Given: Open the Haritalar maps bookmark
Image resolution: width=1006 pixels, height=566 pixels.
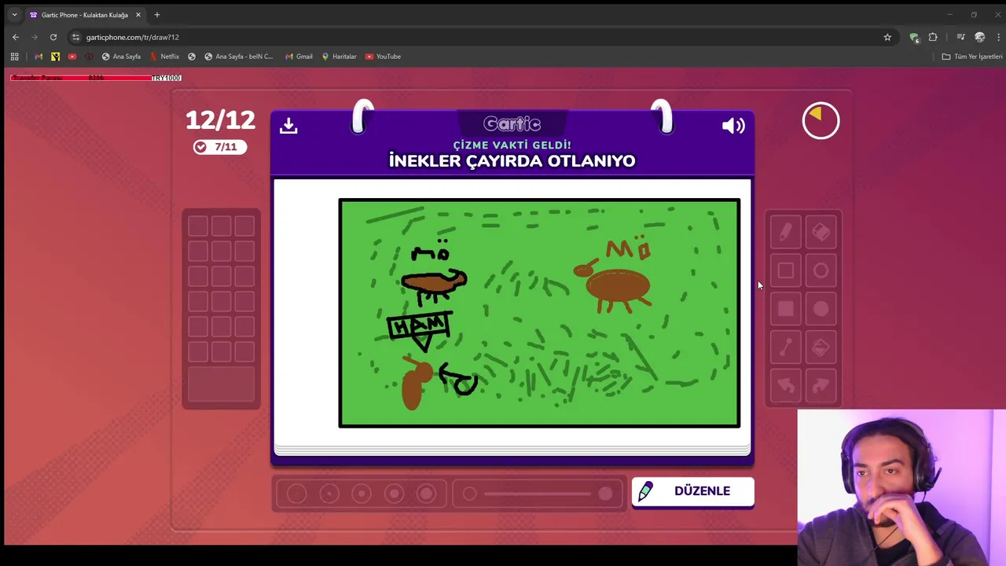Looking at the screenshot, I should 339,57.
